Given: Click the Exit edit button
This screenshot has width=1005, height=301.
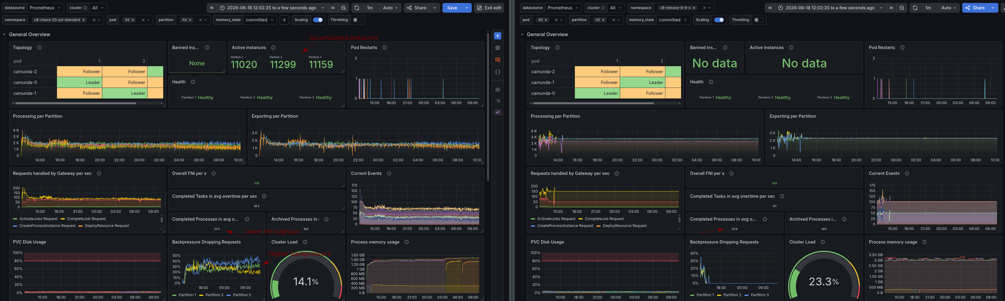Looking at the screenshot, I should pyautogui.click(x=489, y=8).
